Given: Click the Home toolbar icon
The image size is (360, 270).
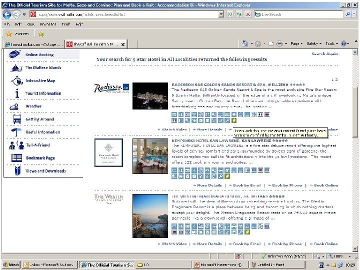Looking at the screenshot, I should (x=245, y=43).
